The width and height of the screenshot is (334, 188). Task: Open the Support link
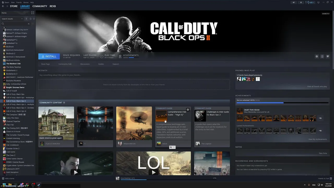tap(116, 64)
